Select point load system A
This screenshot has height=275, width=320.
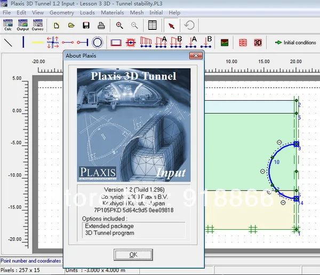tap(191, 42)
